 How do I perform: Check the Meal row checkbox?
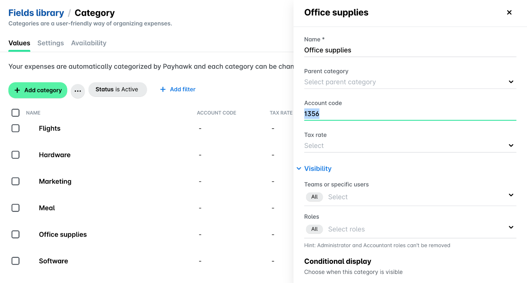coord(15,208)
